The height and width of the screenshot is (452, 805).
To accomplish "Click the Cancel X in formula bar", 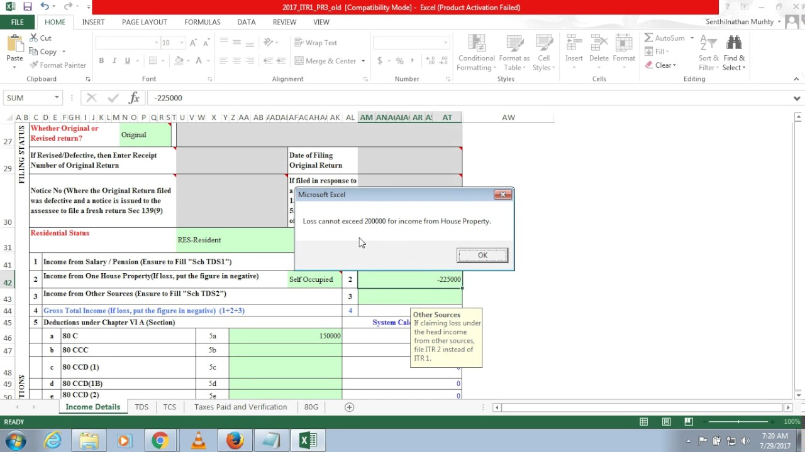I will point(91,98).
